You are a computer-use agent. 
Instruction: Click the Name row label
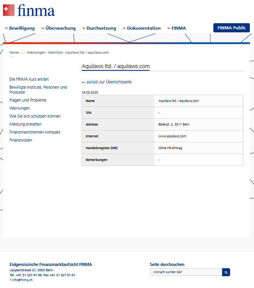(90, 101)
